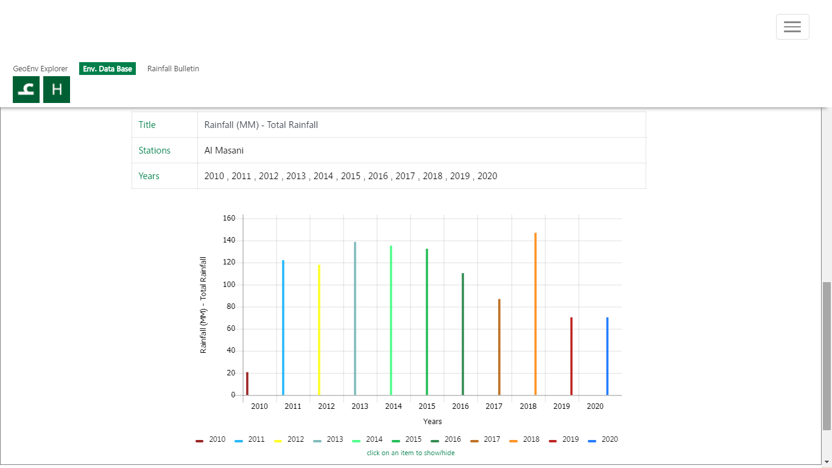The image size is (832, 468).
Task: Click the red 2019 rainfall bar
Action: tap(571, 356)
